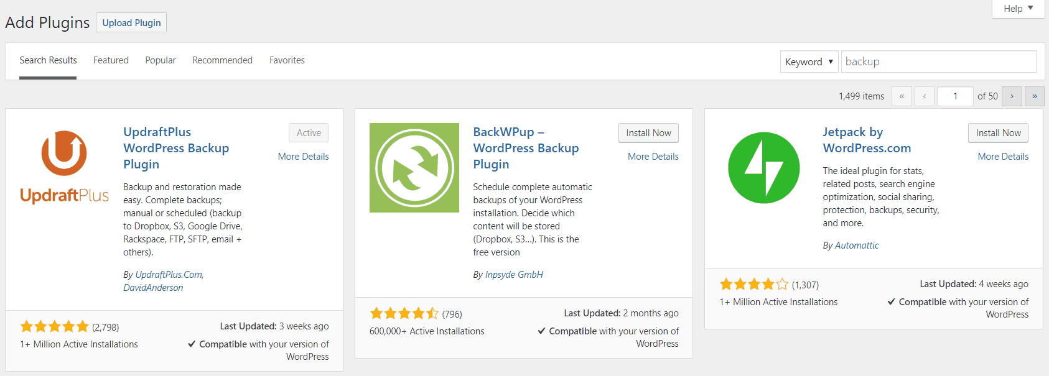This screenshot has width=1049, height=376.
Task: Click the first page double-arrow button
Action: (902, 96)
